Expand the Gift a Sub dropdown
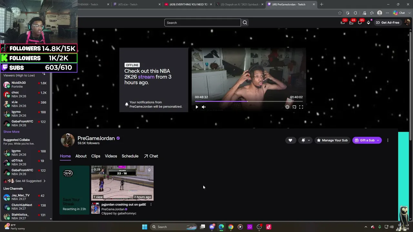Image resolution: width=413 pixels, height=232 pixels. click(x=378, y=140)
